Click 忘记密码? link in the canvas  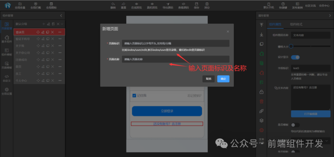click(x=194, y=96)
